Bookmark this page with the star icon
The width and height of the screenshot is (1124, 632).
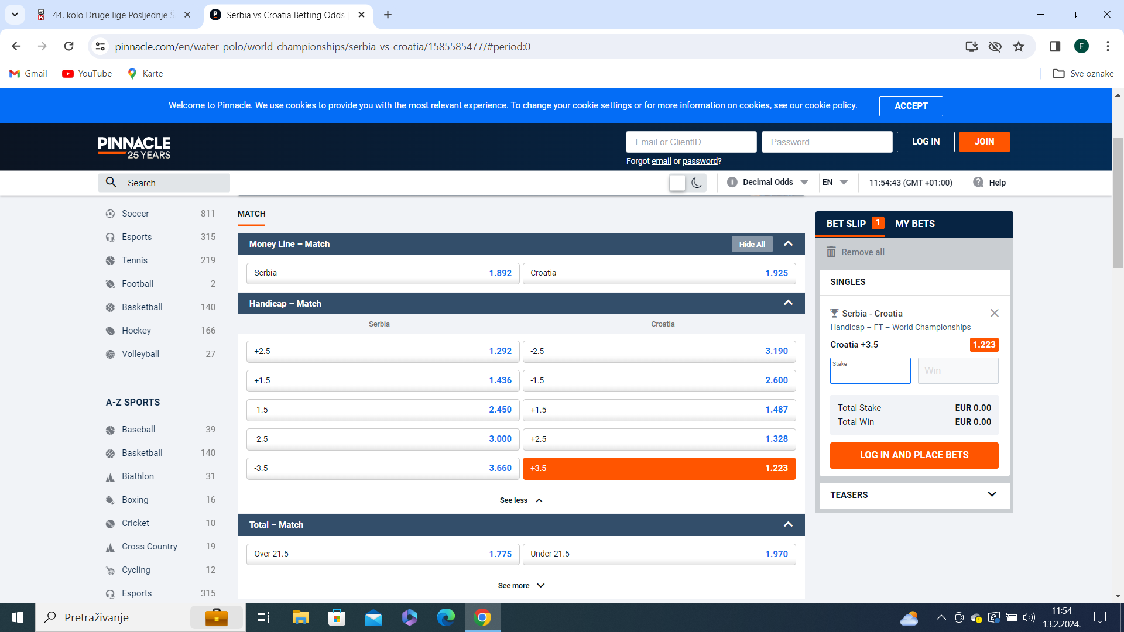[1019, 47]
